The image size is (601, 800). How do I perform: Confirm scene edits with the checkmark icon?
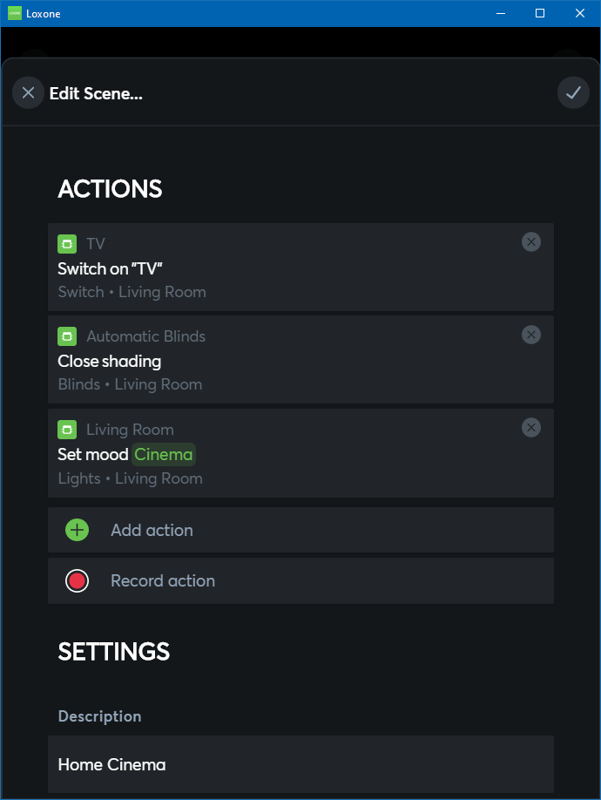573,92
